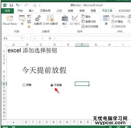
Task: Save the workbook with the floppy icon
Action: pyautogui.click(x=11, y=5)
